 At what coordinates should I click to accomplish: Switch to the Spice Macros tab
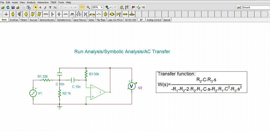point(79,20)
